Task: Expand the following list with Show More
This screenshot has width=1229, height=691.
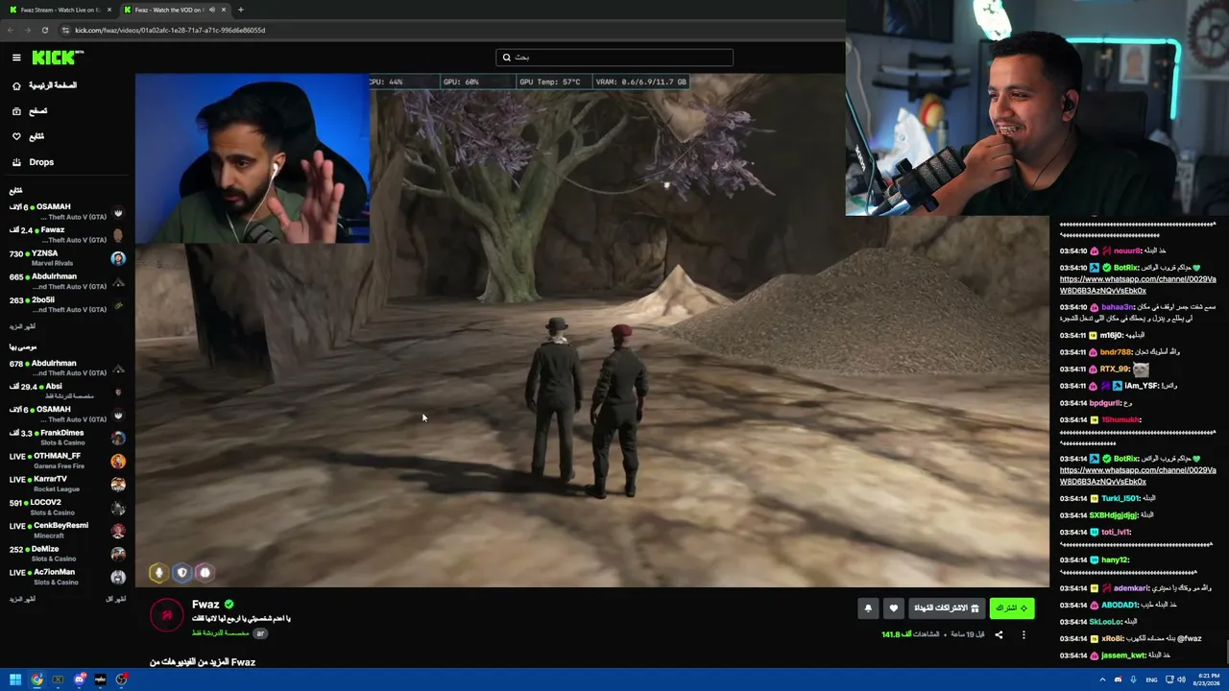Action: [x=22, y=327]
